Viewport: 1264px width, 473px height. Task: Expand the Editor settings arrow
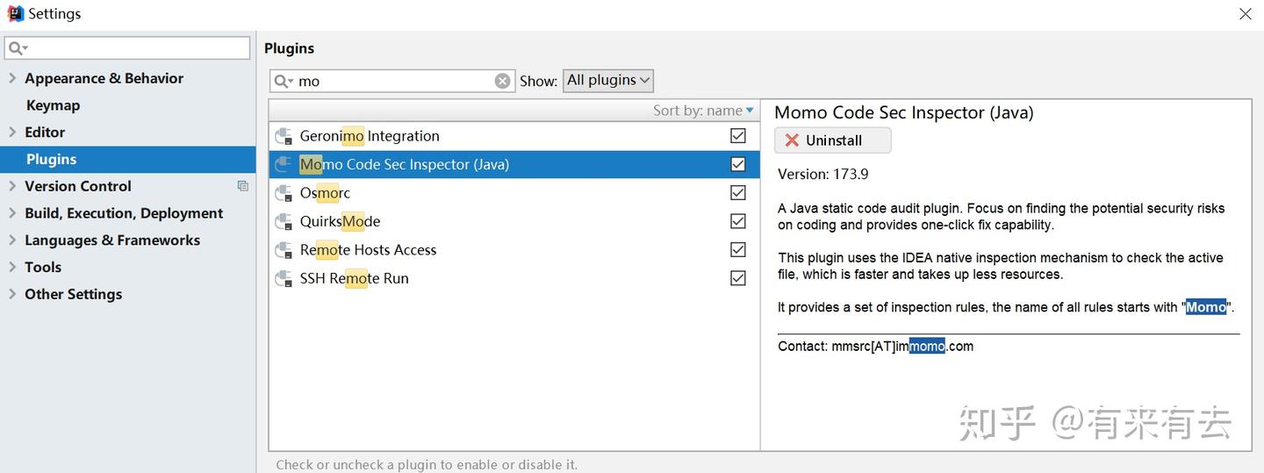[x=12, y=132]
